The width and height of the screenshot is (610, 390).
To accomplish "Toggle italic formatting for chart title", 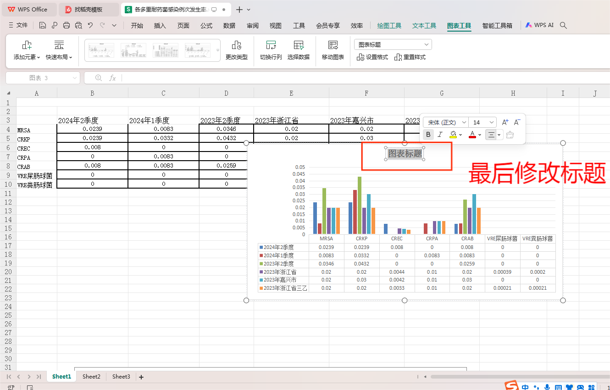I will (440, 134).
